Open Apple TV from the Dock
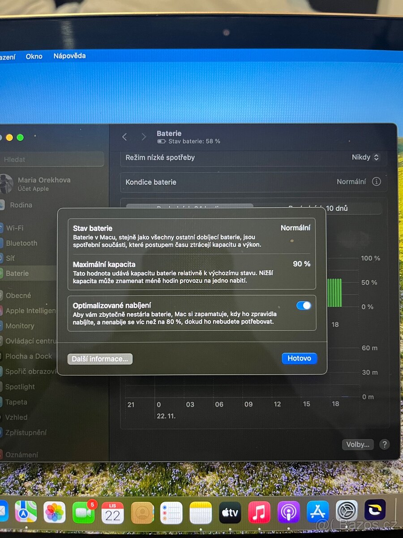 point(230,512)
